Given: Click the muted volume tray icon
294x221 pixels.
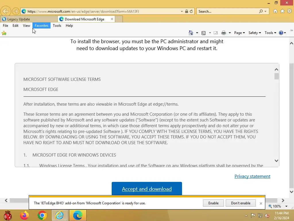Looking at the screenshot, I should 267,215.
